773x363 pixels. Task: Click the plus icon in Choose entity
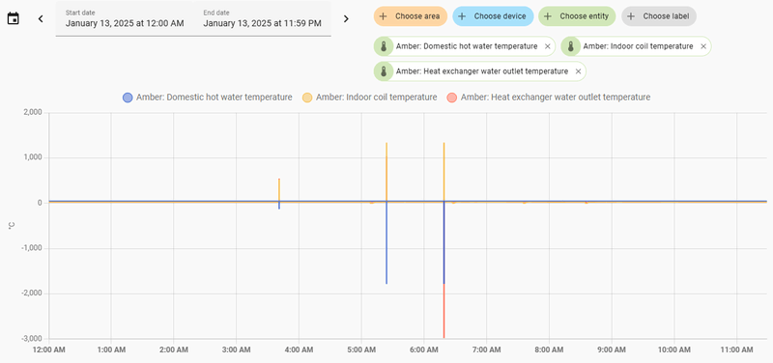coord(548,16)
